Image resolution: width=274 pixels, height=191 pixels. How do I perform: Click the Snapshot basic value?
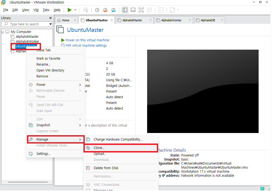click(185, 159)
